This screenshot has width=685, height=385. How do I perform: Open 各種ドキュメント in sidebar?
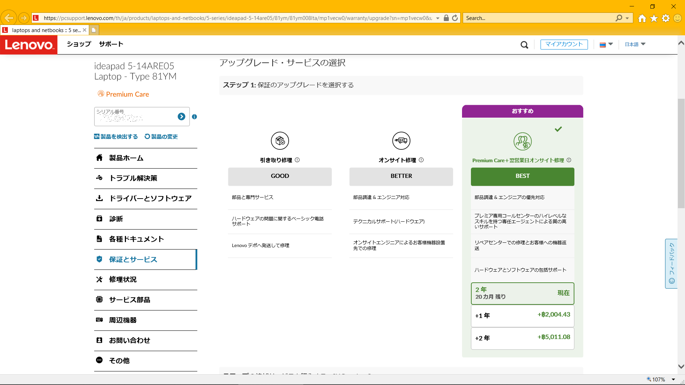click(146, 239)
